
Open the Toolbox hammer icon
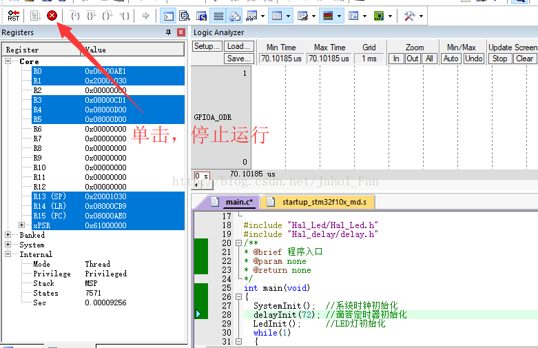[x=409, y=16]
